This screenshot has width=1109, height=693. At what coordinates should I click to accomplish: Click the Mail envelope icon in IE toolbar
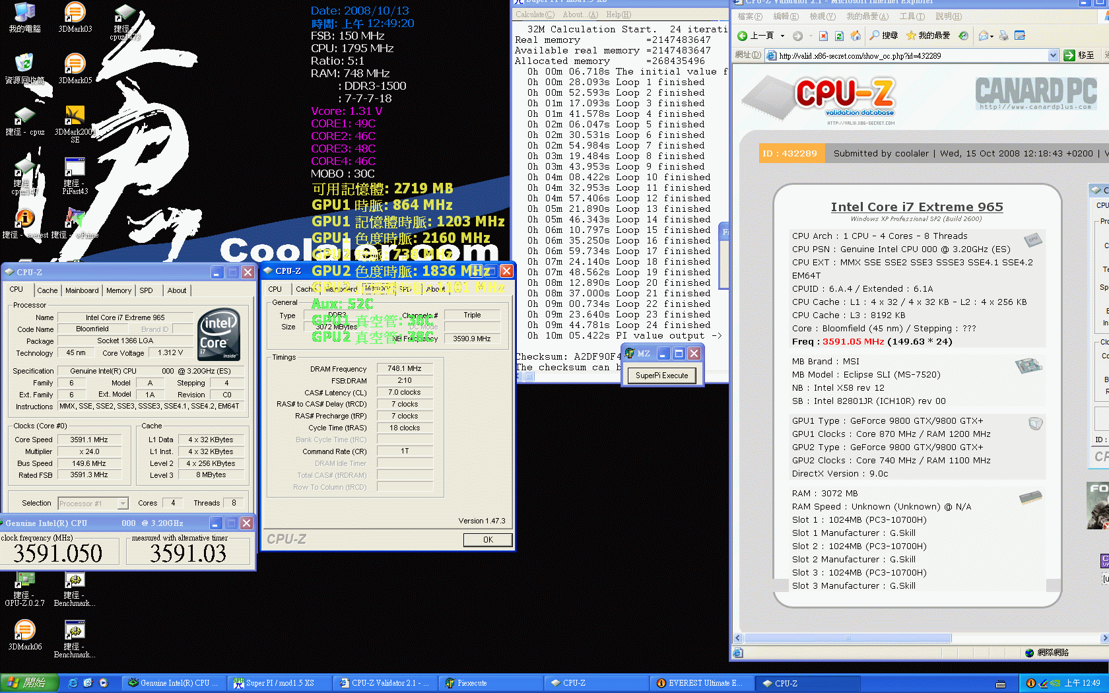pos(984,36)
